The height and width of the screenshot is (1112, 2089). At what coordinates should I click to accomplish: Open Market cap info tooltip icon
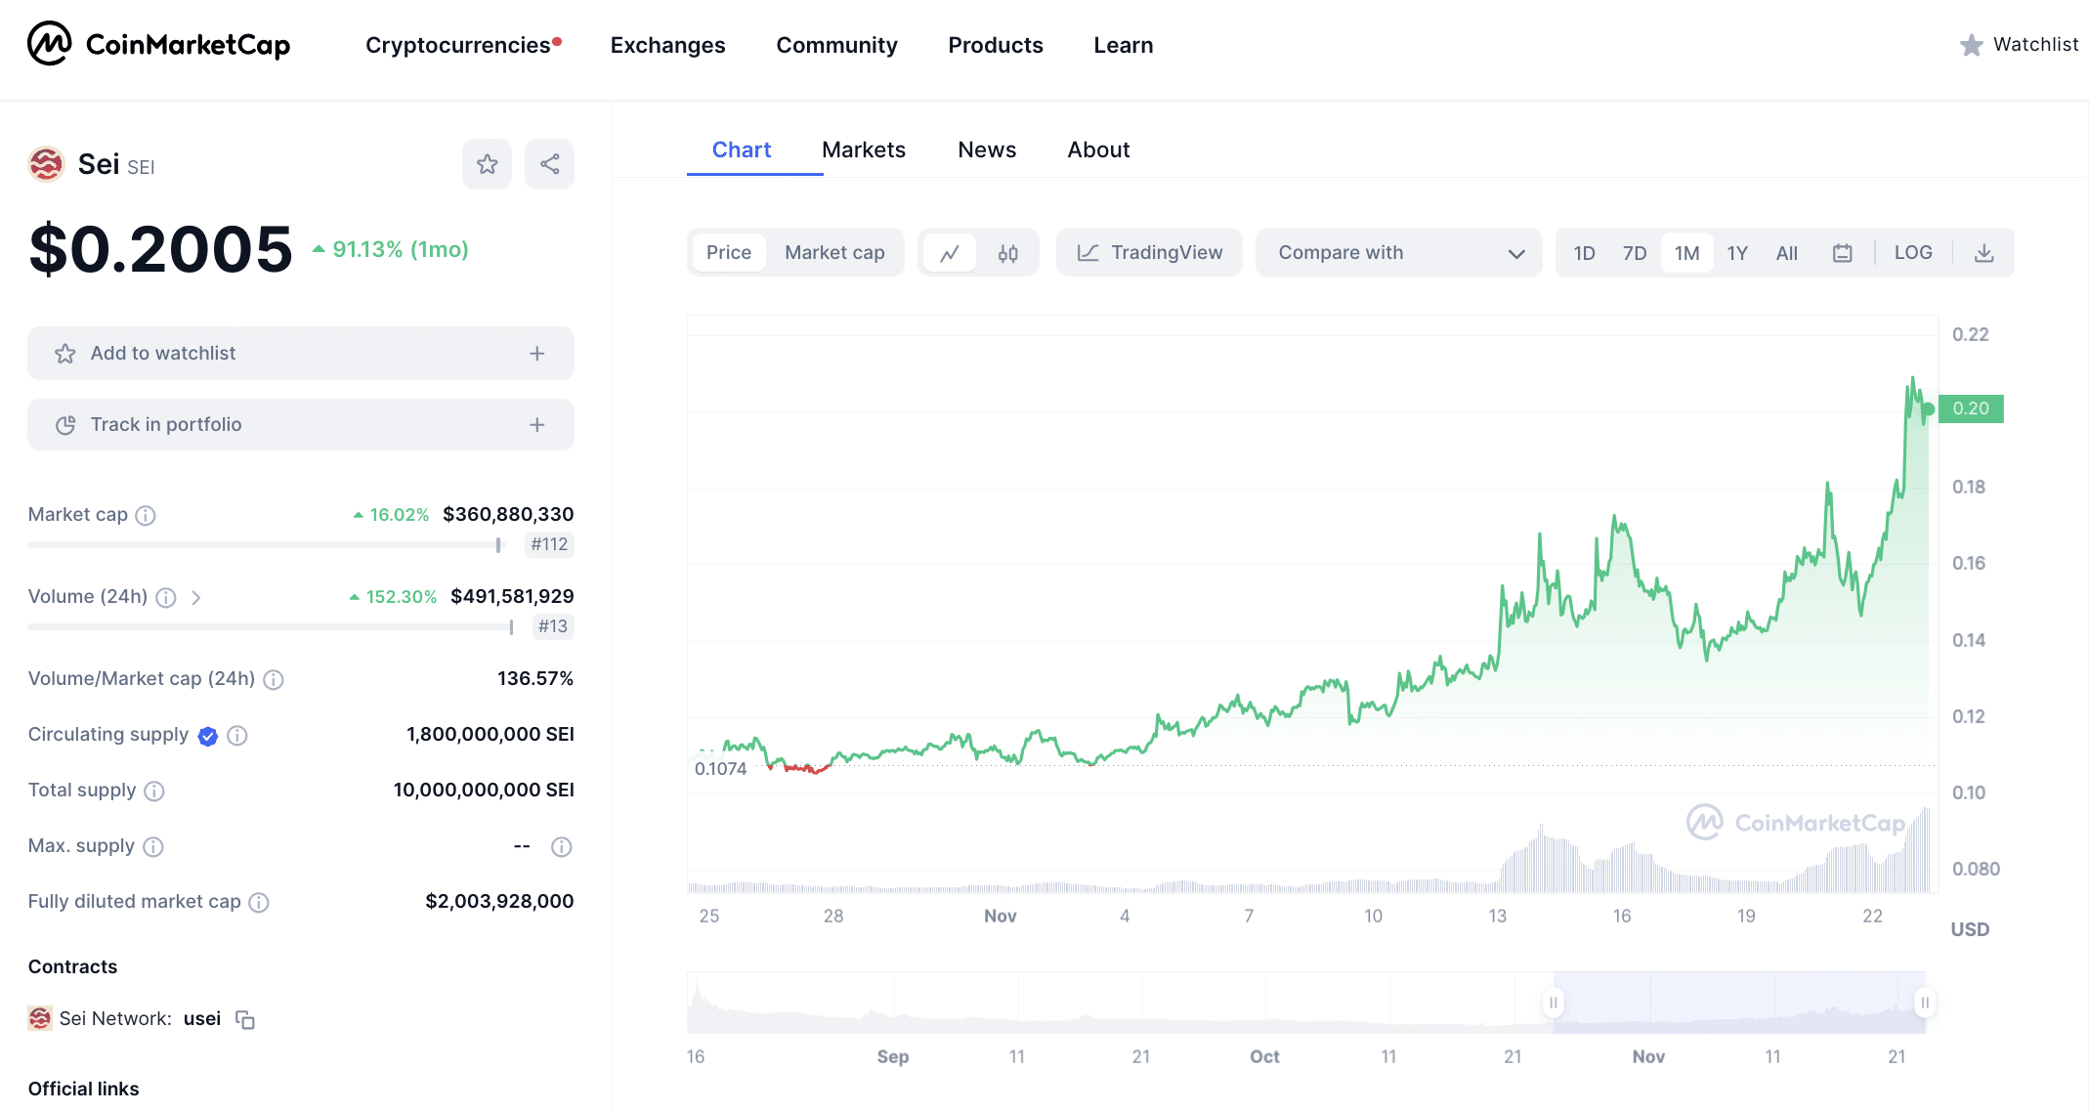tap(146, 515)
